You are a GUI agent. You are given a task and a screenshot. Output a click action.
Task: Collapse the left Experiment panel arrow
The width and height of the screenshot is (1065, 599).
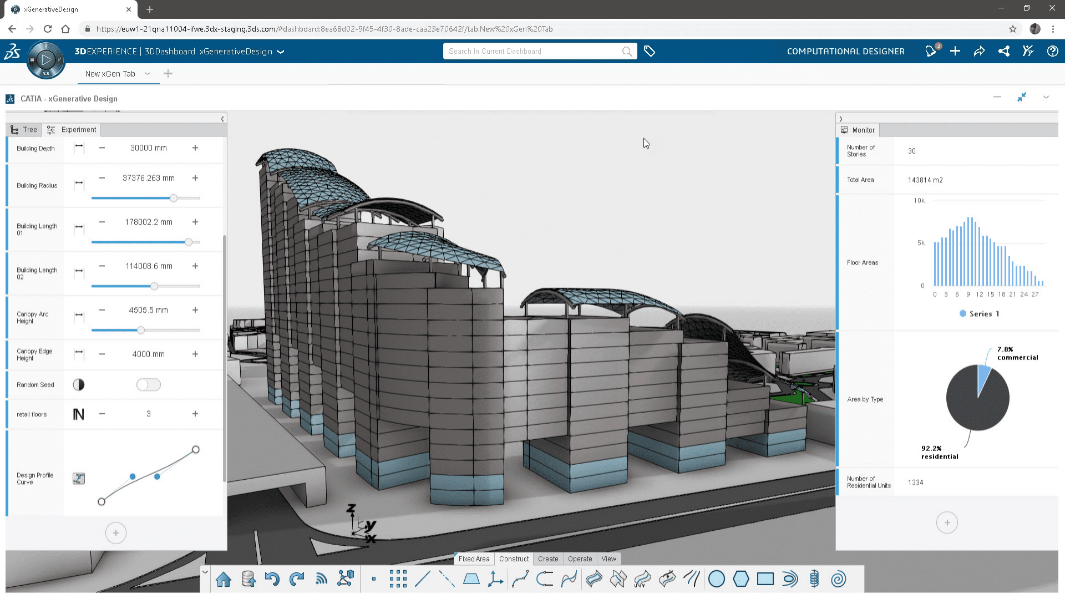tap(222, 119)
